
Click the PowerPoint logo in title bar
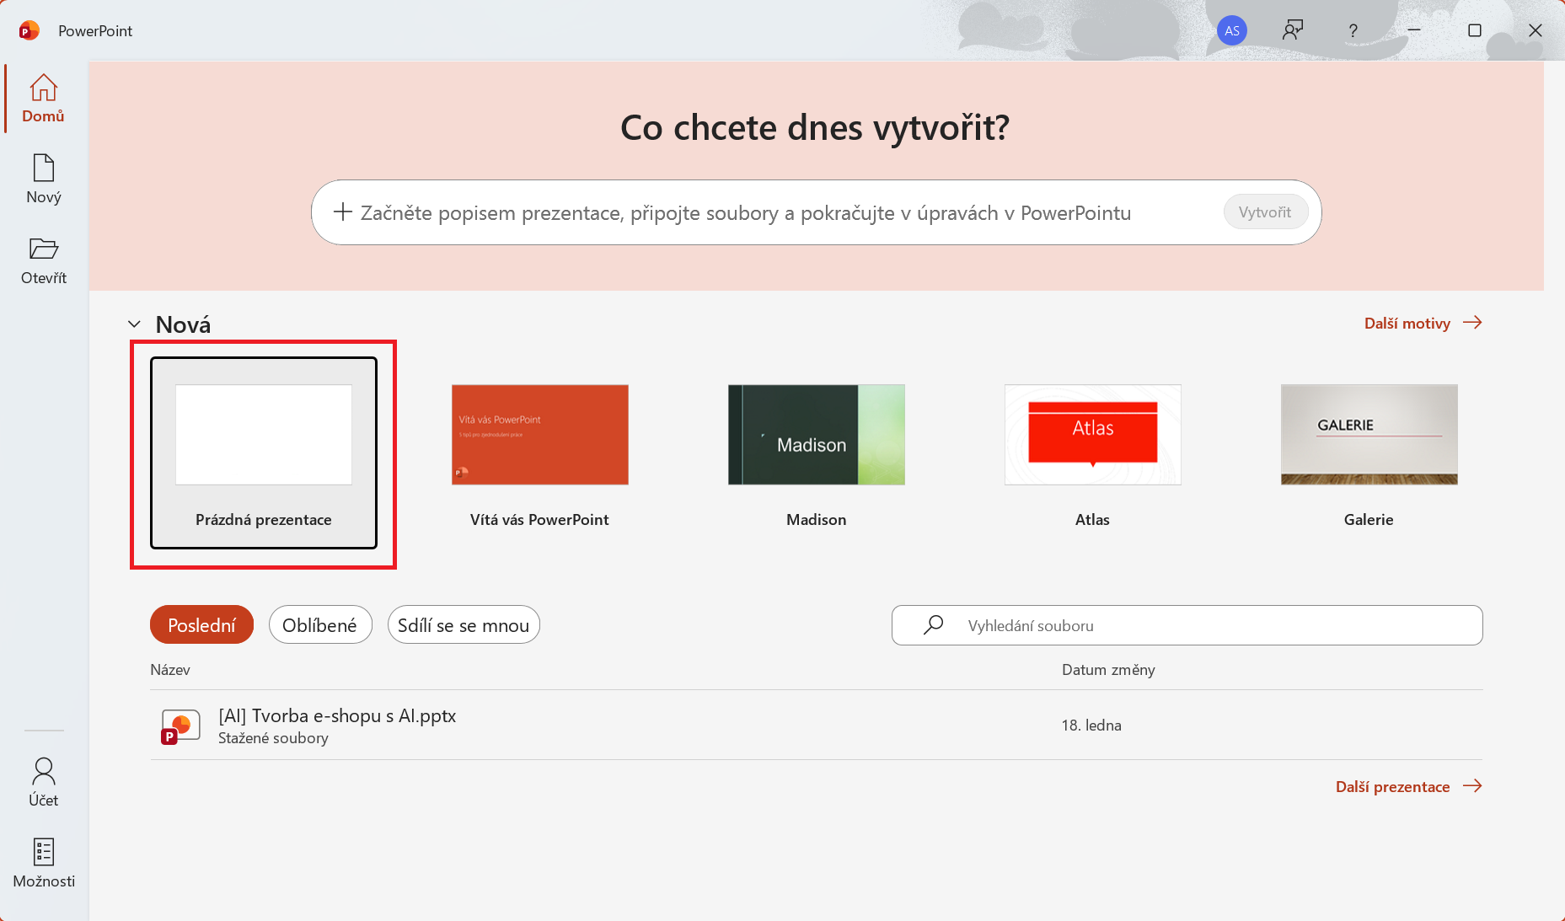coord(29,31)
